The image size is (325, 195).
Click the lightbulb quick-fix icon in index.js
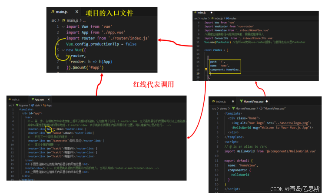(206, 69)
